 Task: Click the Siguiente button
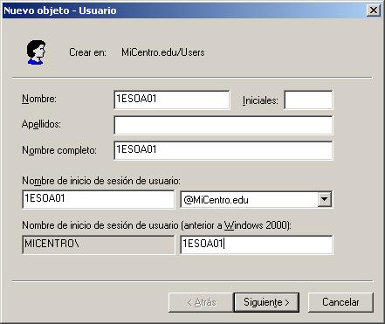pyautogui.click(x=266, y=302)
